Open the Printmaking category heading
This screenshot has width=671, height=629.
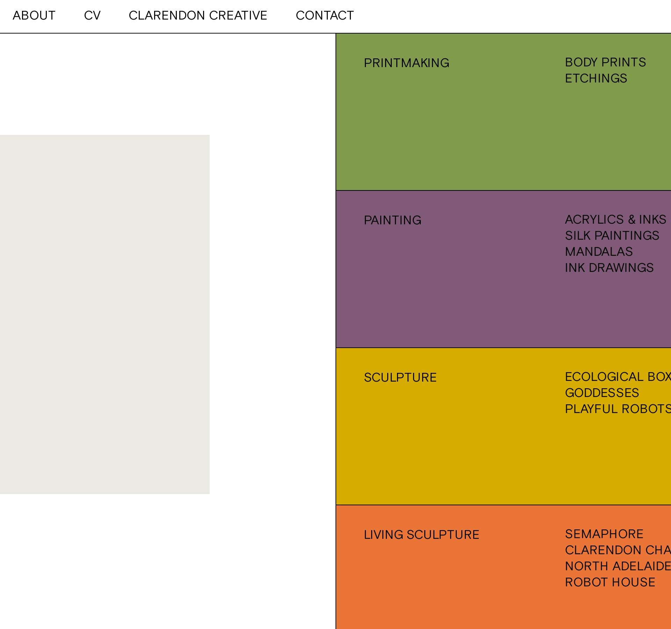(406, 63)
